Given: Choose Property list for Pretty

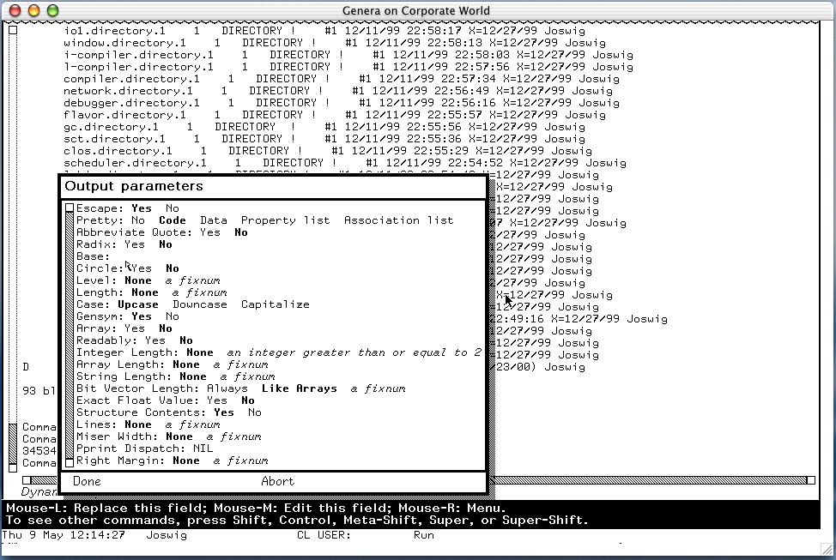Looking at the screenshot, I should click(285, 220).
